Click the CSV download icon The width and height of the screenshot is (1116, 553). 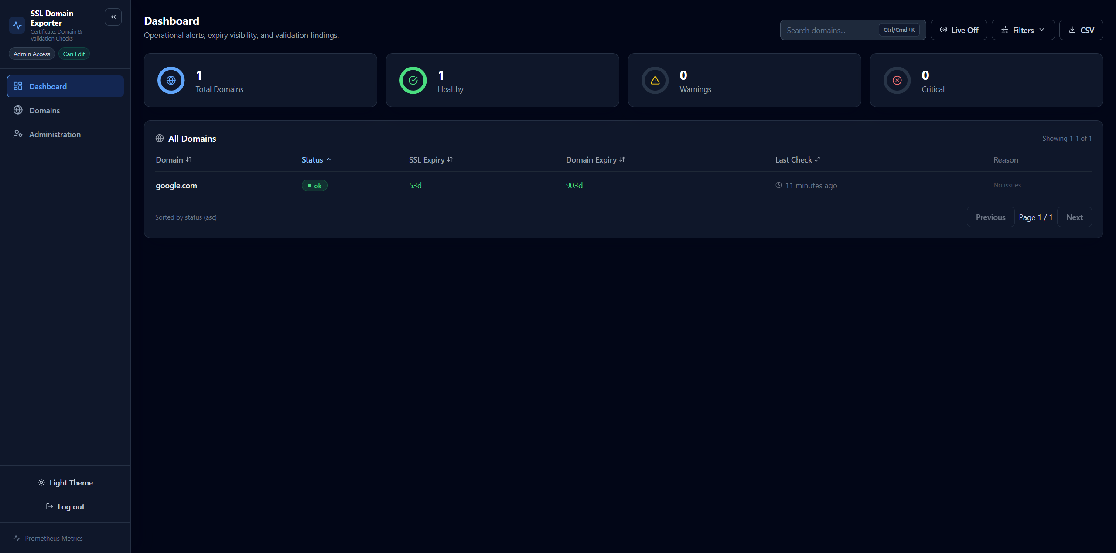tap(1072, 30)
